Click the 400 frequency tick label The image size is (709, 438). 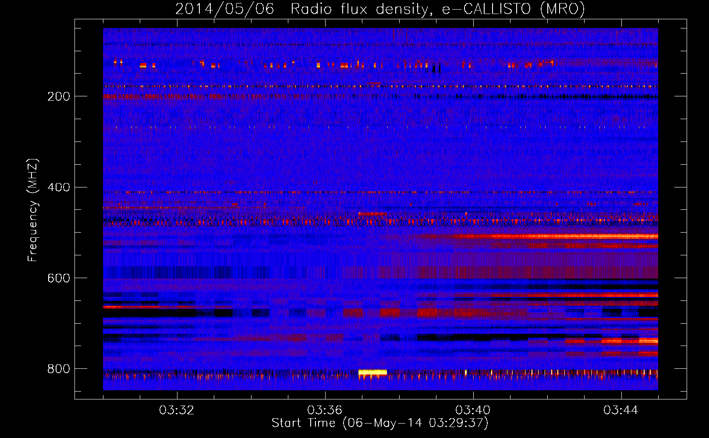tap(59, 187)
